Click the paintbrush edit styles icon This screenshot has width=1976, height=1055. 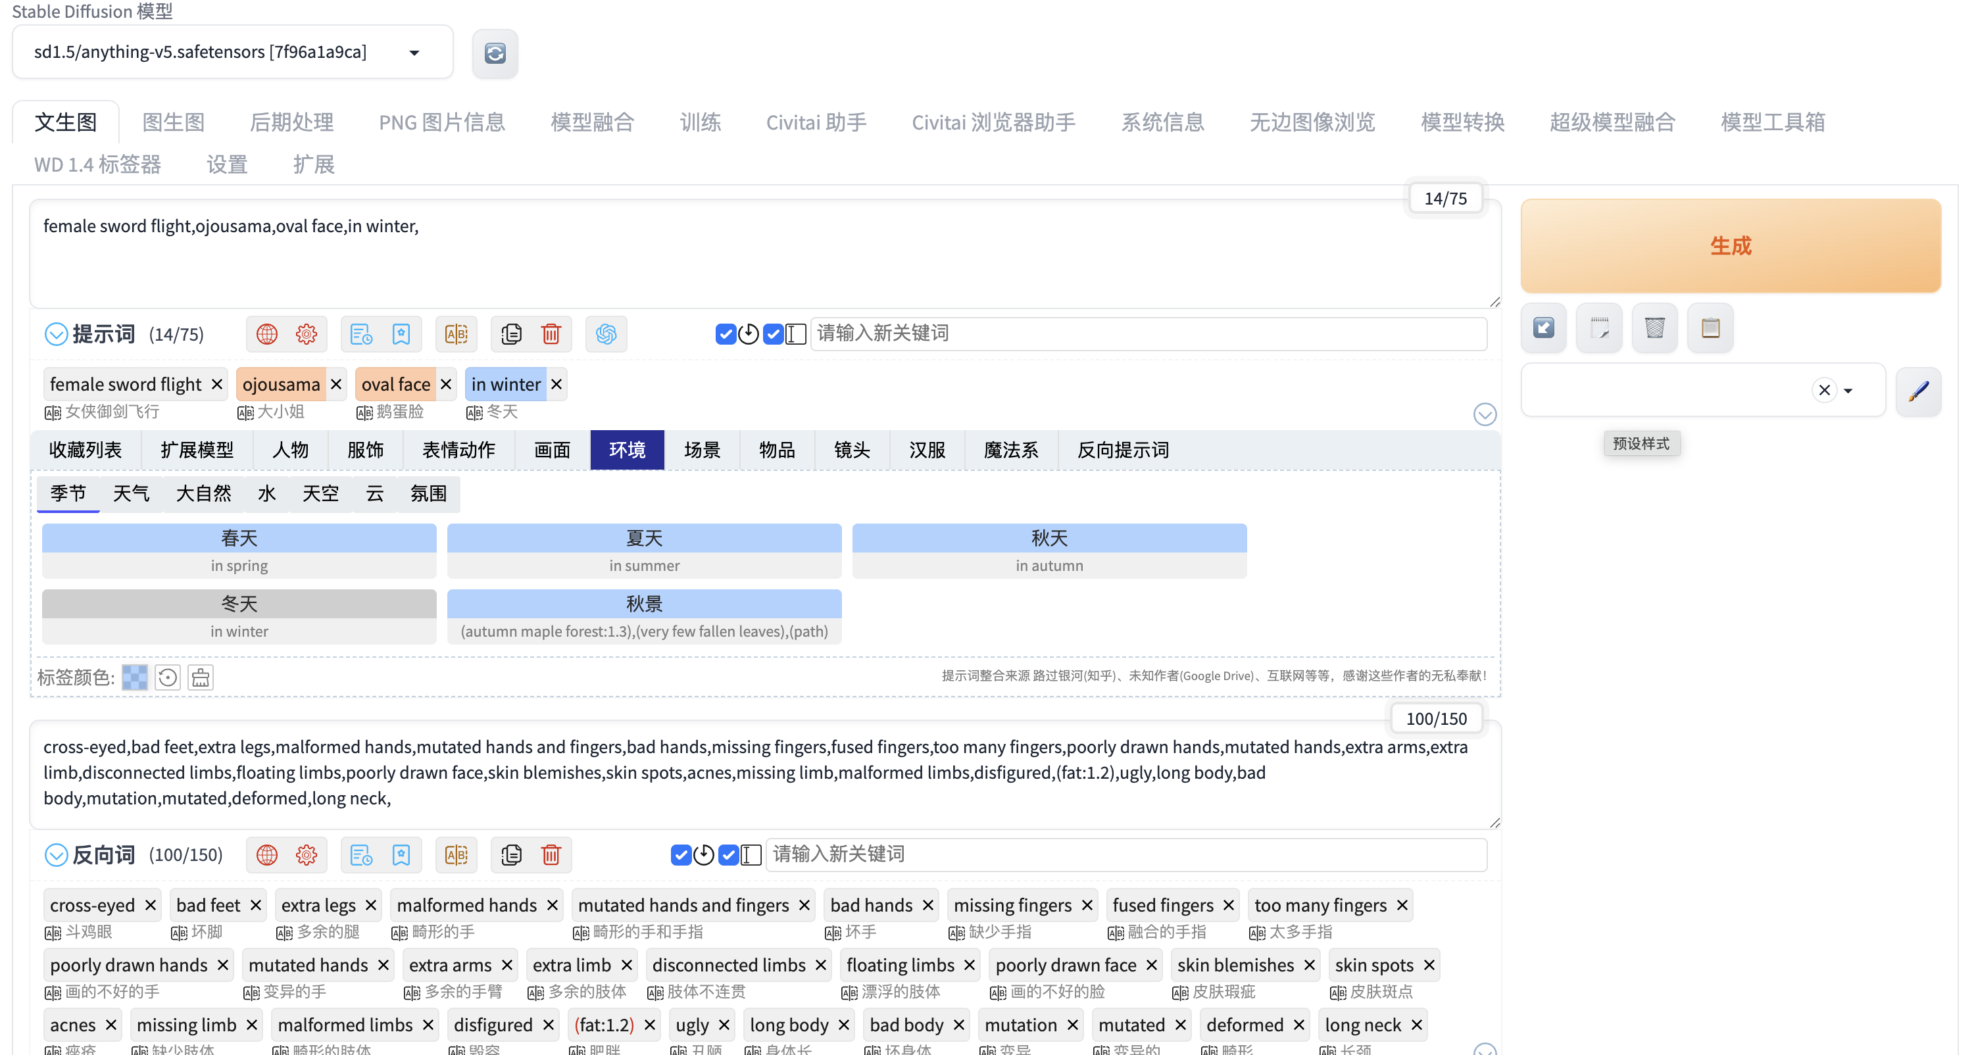click(x=1917, y=391)
